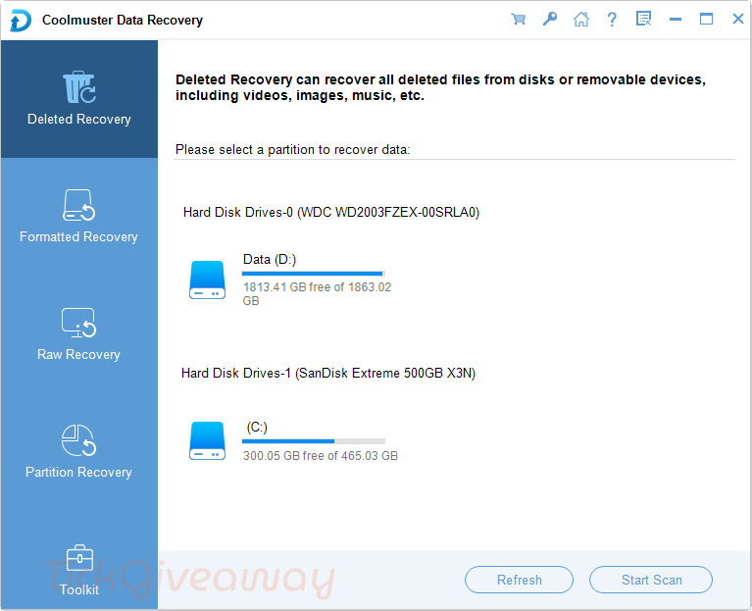The width and height of the screenshot is (752, 611).
Task: Open the Toolkit label in sidebar
Action: [79, 589]
